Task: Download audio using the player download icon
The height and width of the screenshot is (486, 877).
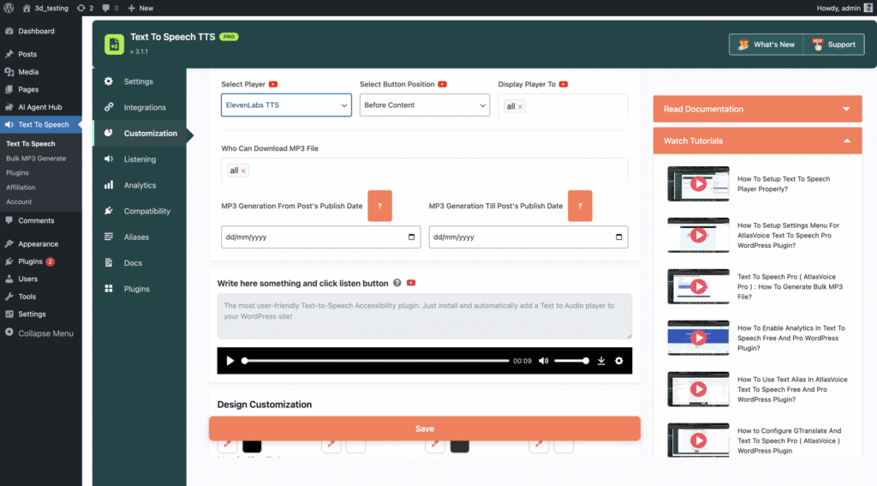Action: click(601, 361)
